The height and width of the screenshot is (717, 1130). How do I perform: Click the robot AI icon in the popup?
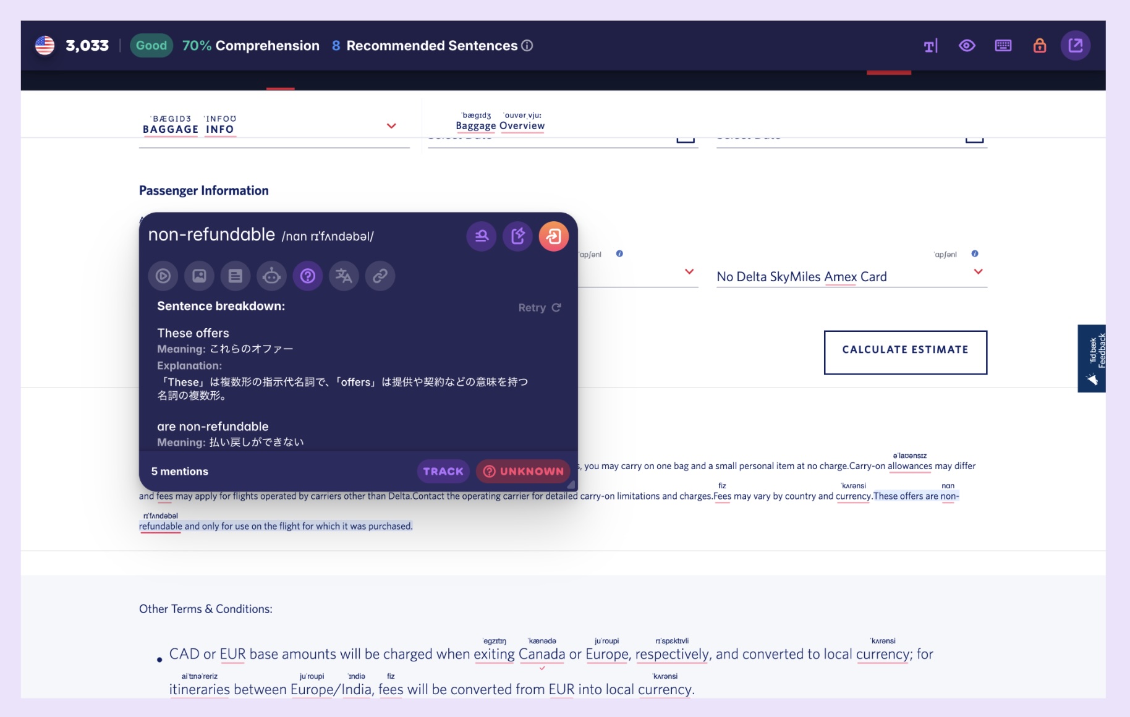click(271, 276)
